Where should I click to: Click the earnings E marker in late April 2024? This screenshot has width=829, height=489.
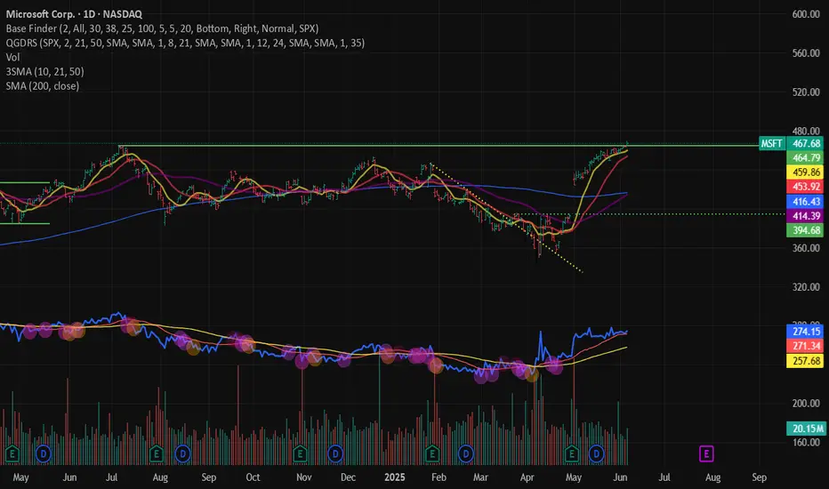(x=12, y=453)
